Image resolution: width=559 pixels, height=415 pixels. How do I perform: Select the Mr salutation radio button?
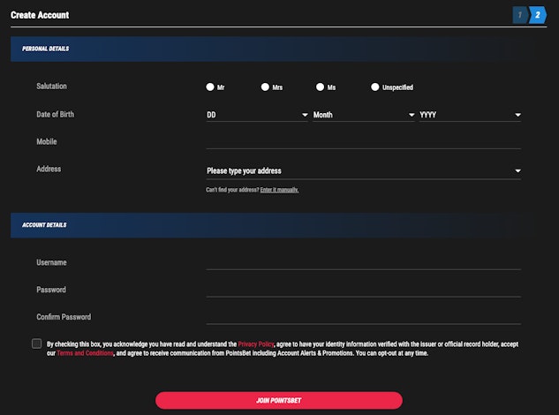(x=210, y=87)
